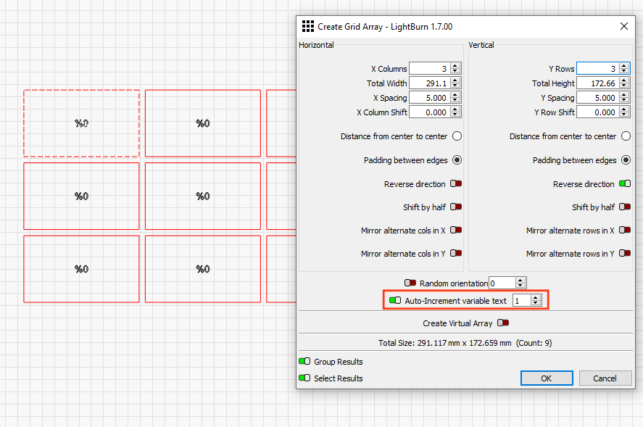This screenshot has height=427, width=643.
Task: Disable Auto-Increment variable text
Action: tap(394, 299)
